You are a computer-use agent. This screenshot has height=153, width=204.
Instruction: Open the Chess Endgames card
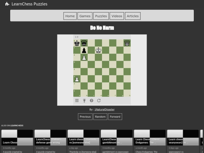tap(150, 141)
